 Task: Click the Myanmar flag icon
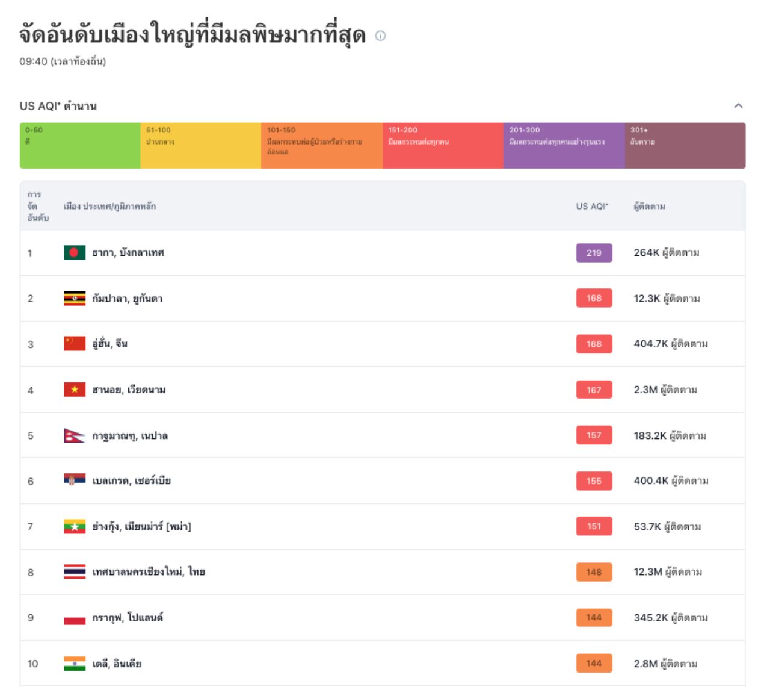(75, 527)
